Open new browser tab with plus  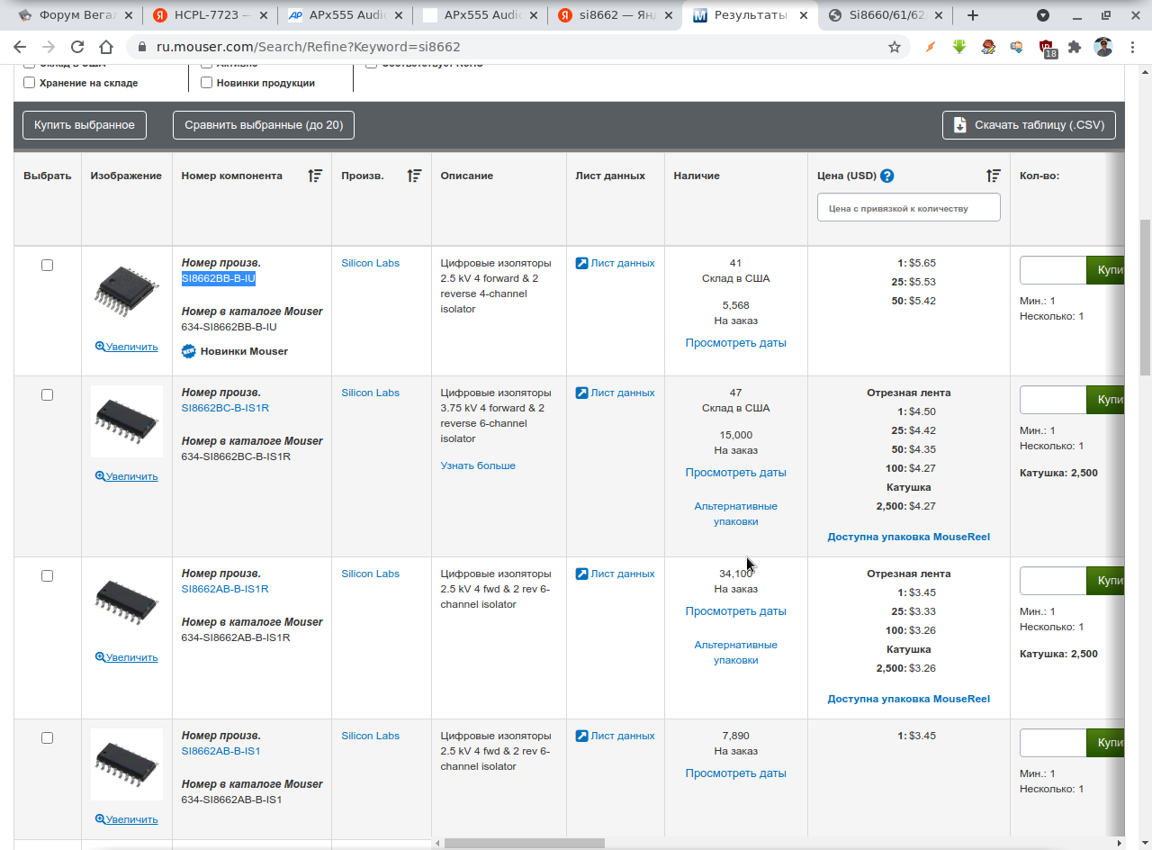(x=973, y=15)
